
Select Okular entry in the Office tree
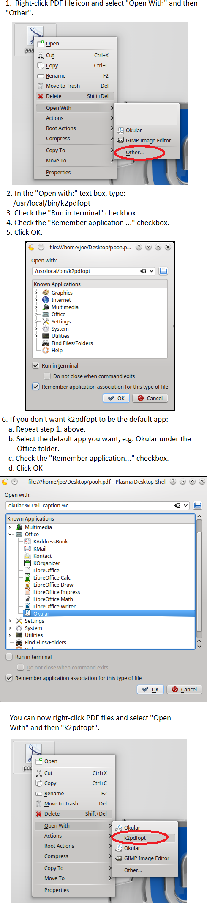tap(41, 613)
